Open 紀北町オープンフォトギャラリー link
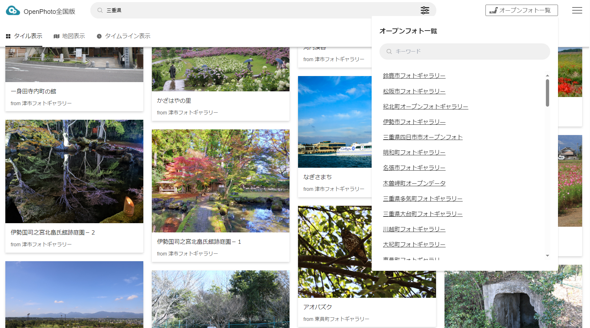The width and height of the screenshot is (590, 328). (x=425, y=107)
